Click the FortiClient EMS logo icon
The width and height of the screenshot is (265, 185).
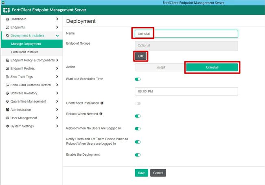(x=6, y=10)
